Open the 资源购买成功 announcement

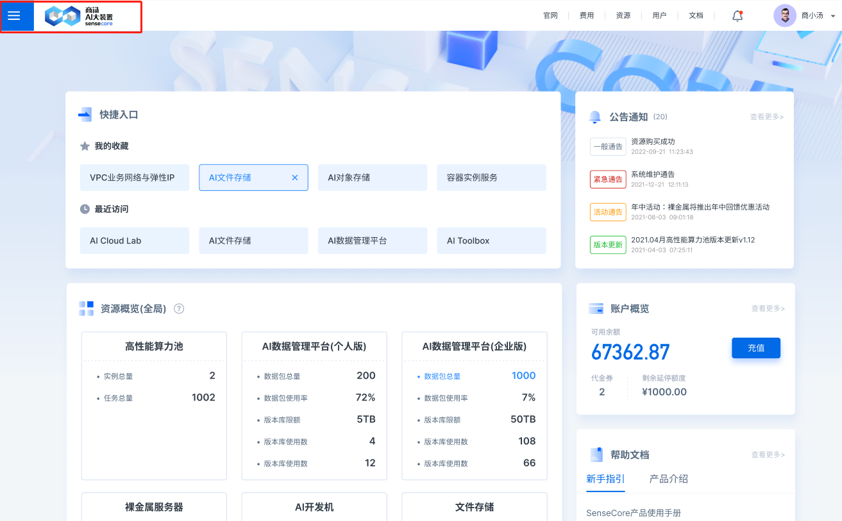click(653, 141)
